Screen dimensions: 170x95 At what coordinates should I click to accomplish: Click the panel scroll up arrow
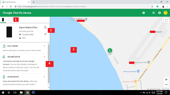coord(49,44)
